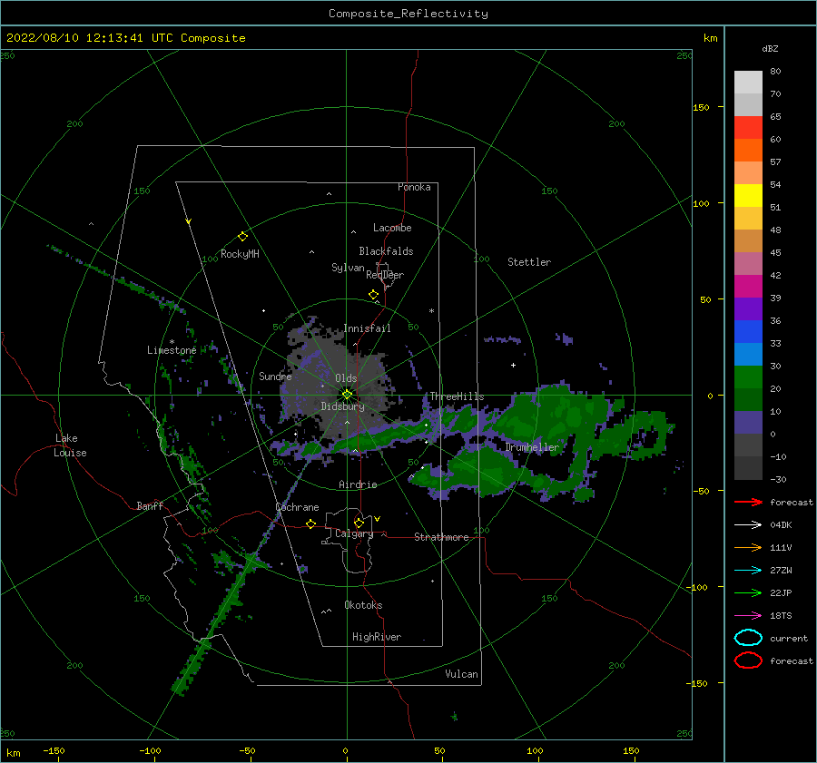The width and height of the screenshot is (817, 763).
Task: Click the Vulcan city label
Action: 461,674
